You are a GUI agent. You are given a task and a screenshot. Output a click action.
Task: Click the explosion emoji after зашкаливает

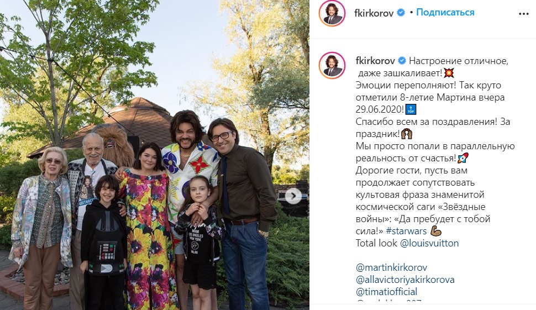pos(449,73)
